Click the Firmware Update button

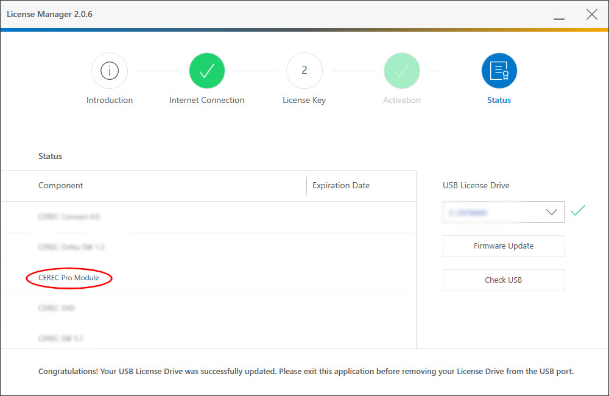(504, 246)
